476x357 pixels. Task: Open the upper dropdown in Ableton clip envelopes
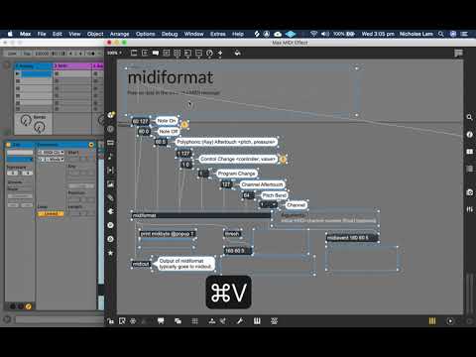coord(51,153)
